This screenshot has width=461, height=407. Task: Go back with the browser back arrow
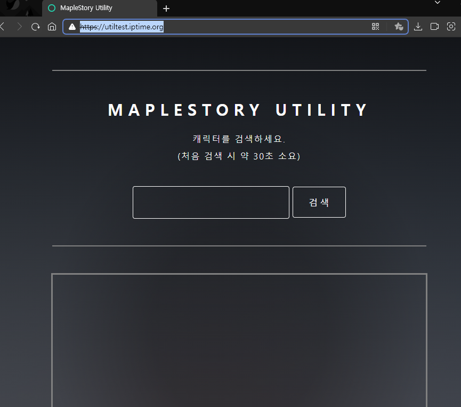point(2,27)
